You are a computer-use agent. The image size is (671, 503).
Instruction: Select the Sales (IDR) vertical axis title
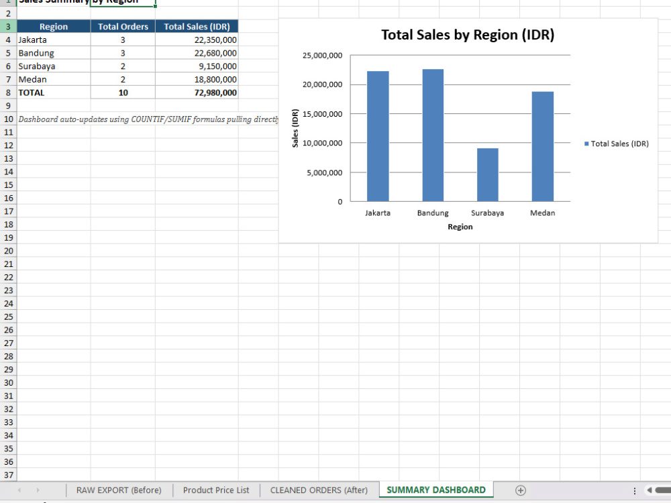click(295, 128)
